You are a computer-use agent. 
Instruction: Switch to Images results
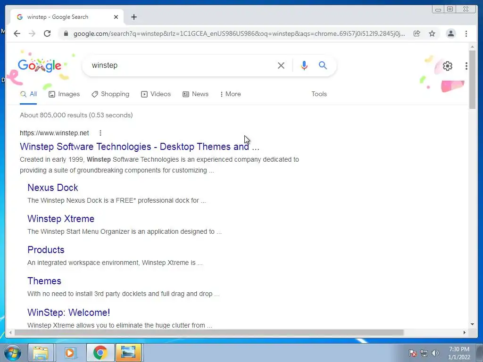tap(64, 94)
